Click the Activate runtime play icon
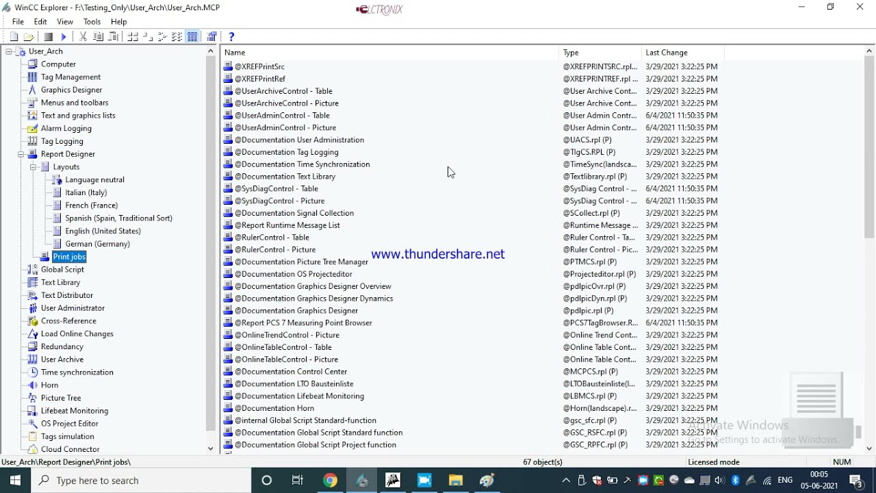876x493 pixels. [x=64, y=37]
